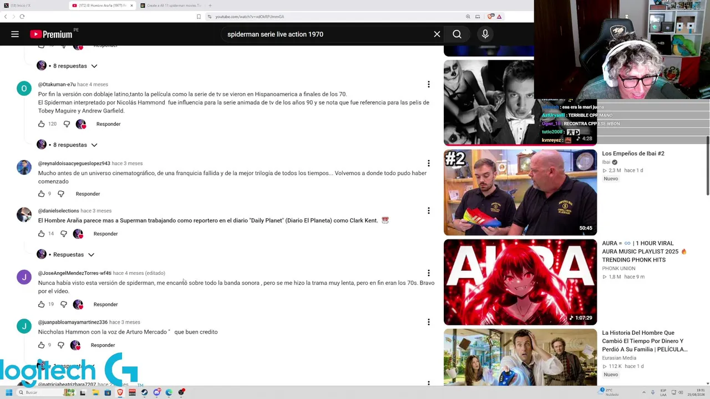Switch to the Inicio / X browser tab
The height and width of the screenshot is (399, 710).
(x=33, y=6)
